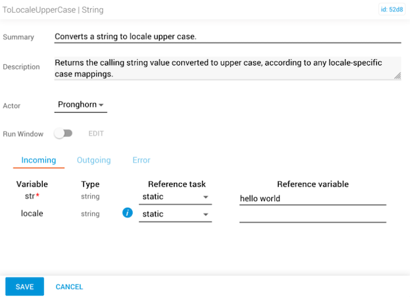Viewport: 410px width, 297px height.
Task: Click the Summary text field
Action: [x=227, y=36]
